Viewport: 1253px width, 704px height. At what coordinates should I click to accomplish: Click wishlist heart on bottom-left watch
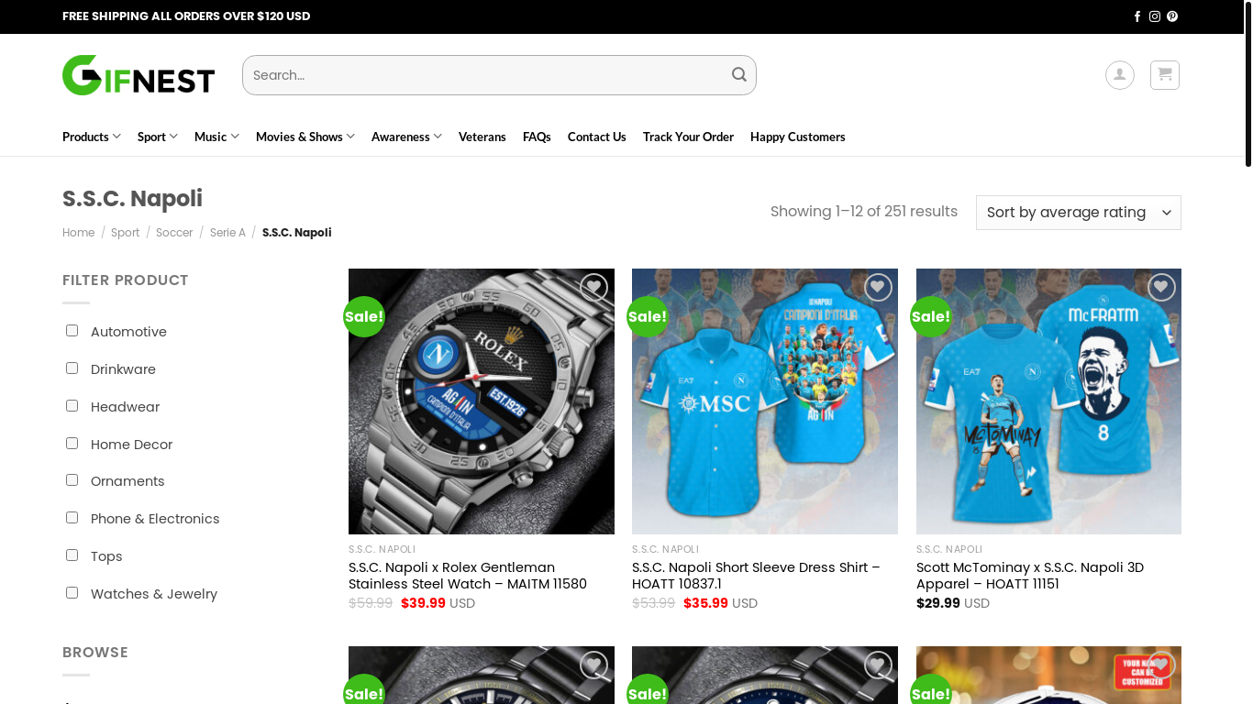point(593,665)
